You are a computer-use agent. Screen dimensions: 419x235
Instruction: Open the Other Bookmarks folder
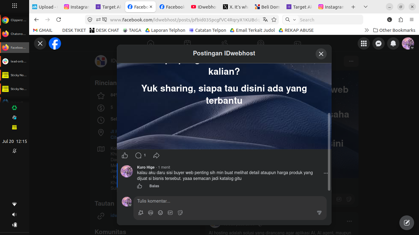point(394,30)
